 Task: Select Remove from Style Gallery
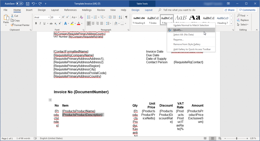[191, 44]
